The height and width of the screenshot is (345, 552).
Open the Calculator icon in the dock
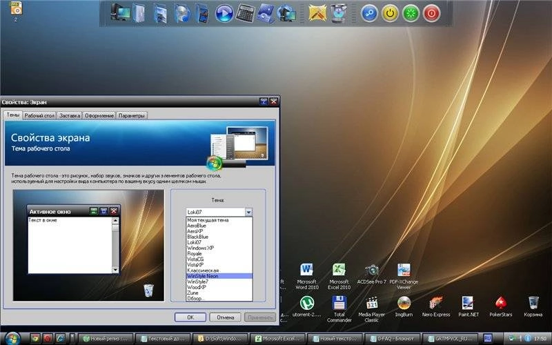[x=245, y=13]
